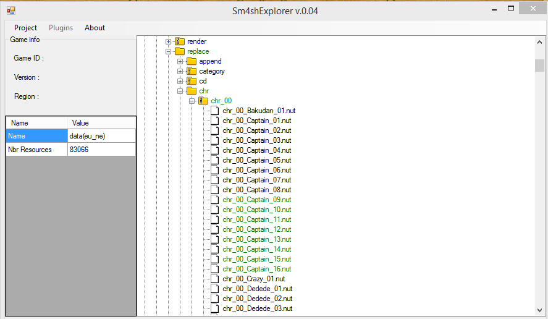This screenshot has width=548, height=319.
Task: Click the tree scrollbar down arrow
Action: tap(539, 310)
